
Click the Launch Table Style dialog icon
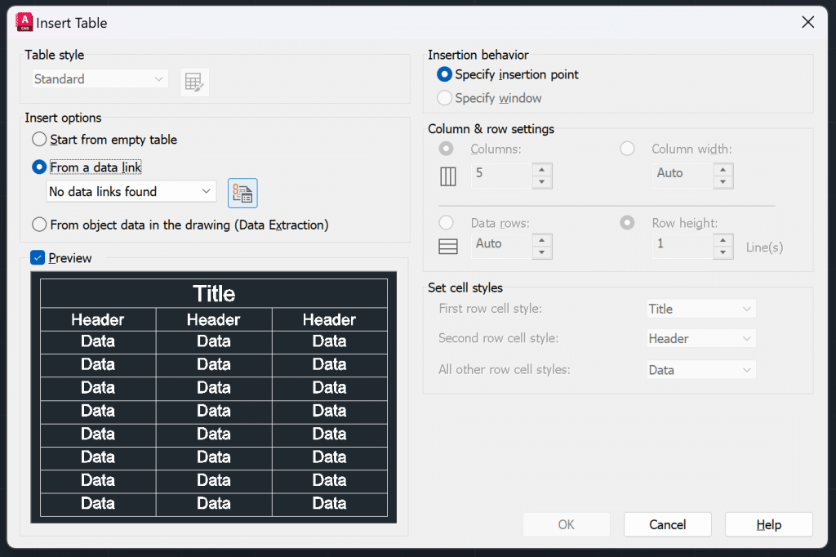[x=193, y=82]
